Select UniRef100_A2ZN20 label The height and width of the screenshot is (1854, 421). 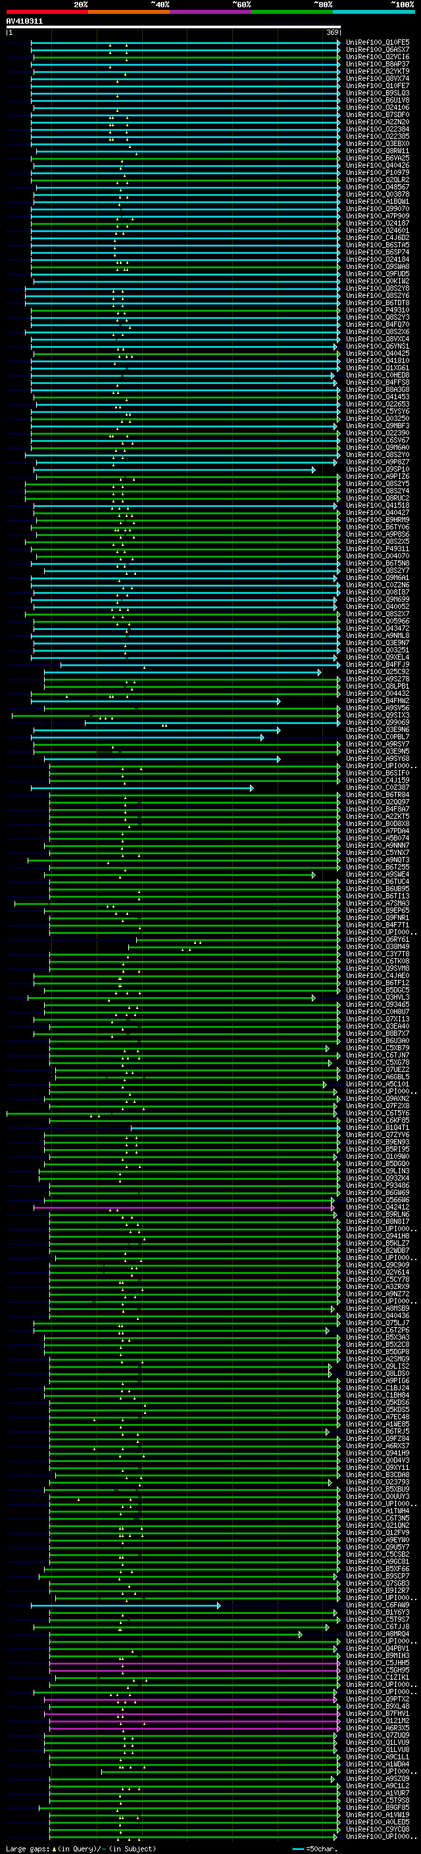point(378,122)
